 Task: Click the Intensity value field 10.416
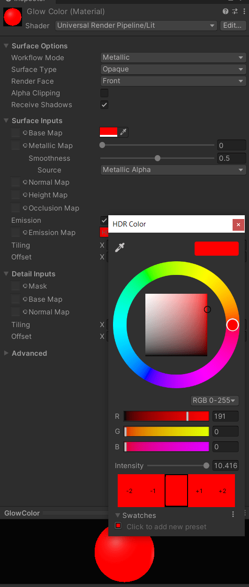click(226, 466)
